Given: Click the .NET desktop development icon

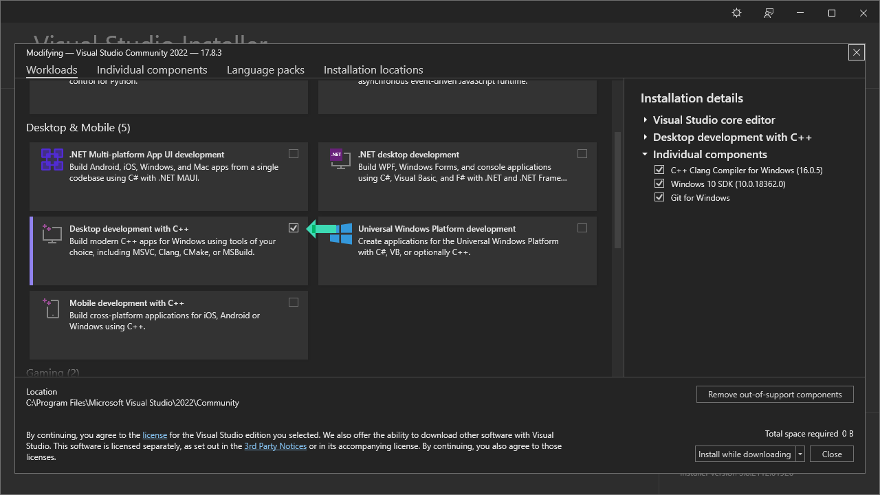Looking at the screenshot, I should pyautogui.click(x=338, y=159).
